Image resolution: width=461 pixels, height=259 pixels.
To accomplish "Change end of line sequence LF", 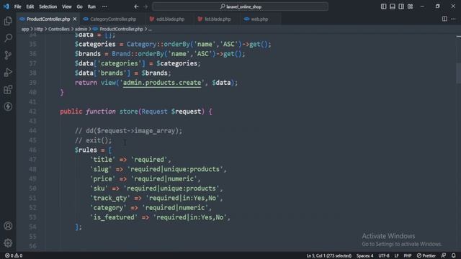I will pyautogui.click(x=396, y=256).
